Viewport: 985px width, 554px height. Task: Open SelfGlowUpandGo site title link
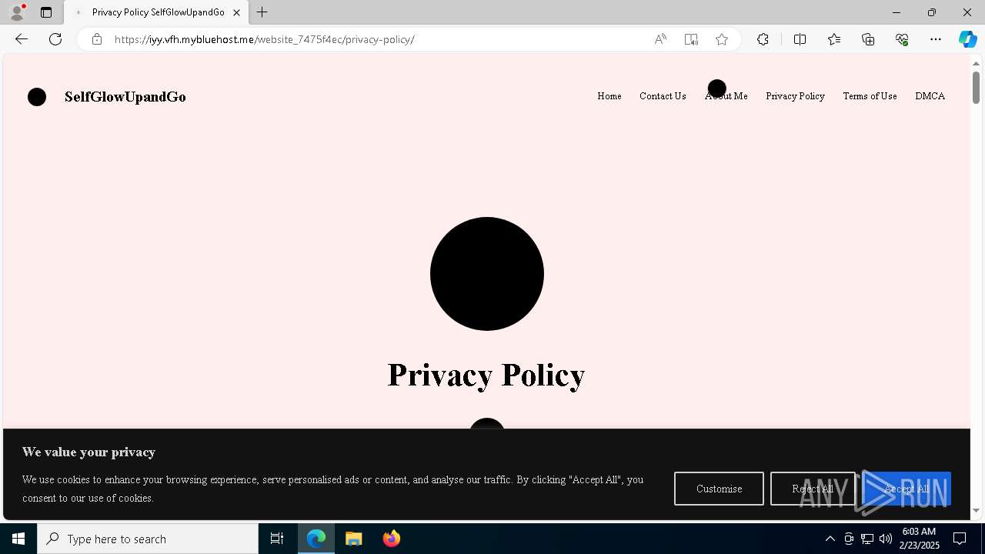click(125, 97)
